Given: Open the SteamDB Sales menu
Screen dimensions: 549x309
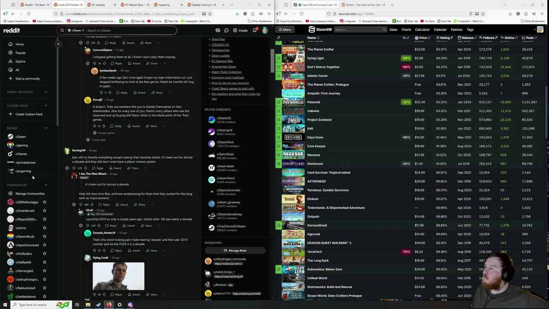Looking at the screenshot, I should tap(393, 30).
